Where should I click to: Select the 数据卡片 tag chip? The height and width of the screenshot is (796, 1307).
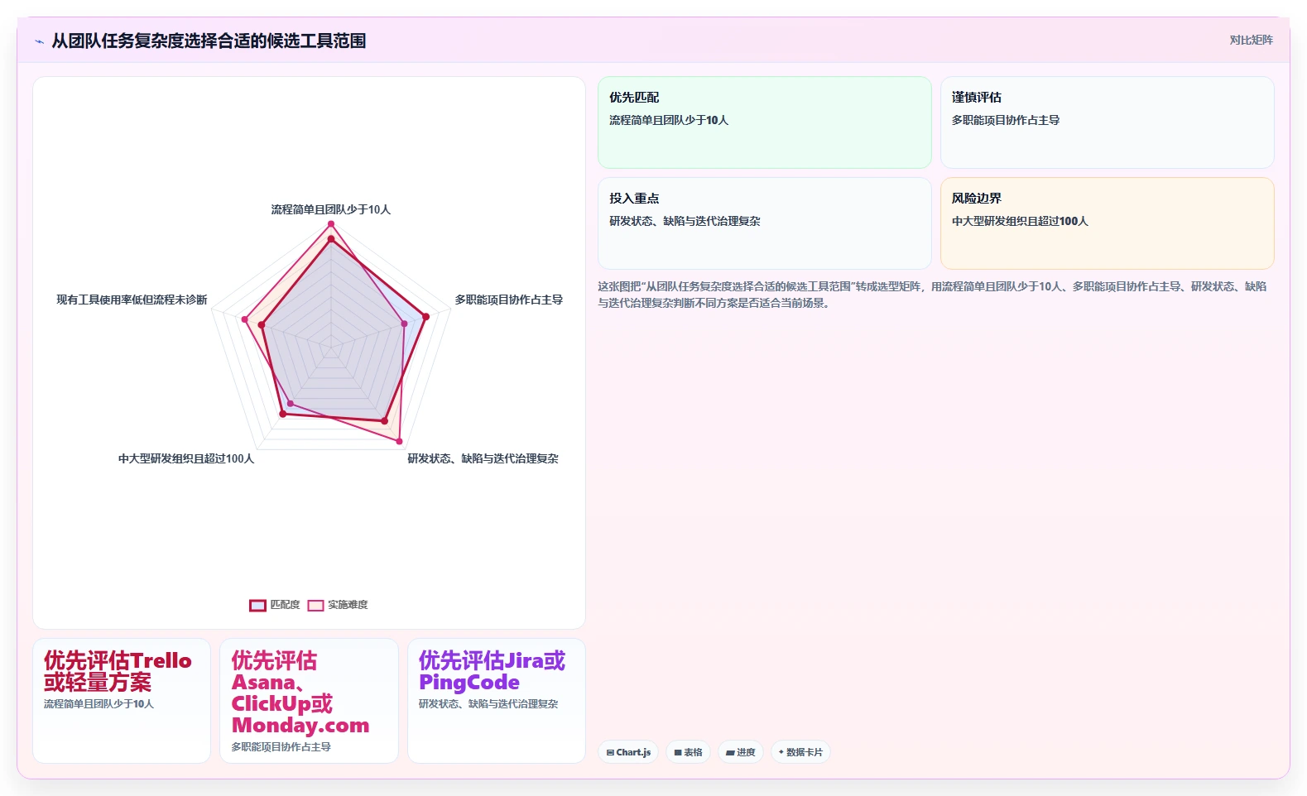800,752
